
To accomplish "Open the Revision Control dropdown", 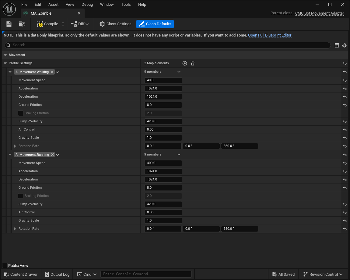I will tap(323, 274).
